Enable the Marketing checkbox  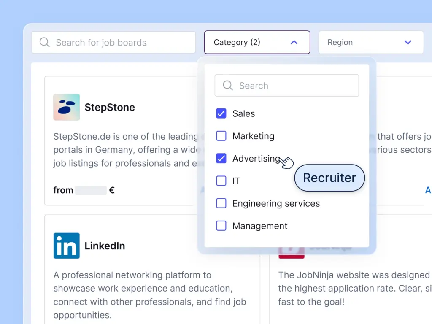(221, 136)
